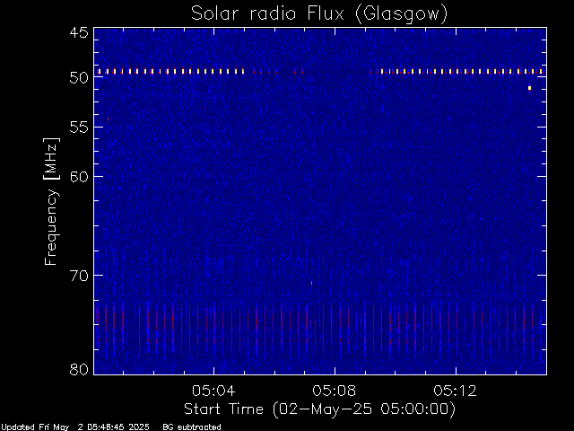The image size is (574, 431).
Task: Click the small red spot near 54 MHz
Action: coord(108,119)
